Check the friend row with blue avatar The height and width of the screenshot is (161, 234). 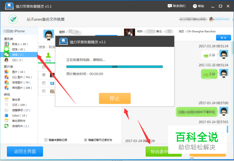(x=44, y=83)
